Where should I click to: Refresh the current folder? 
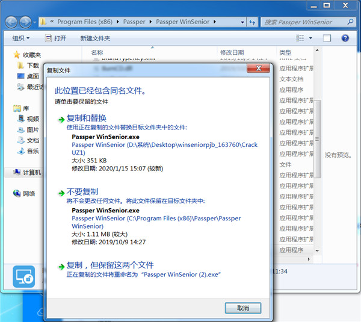252,22
